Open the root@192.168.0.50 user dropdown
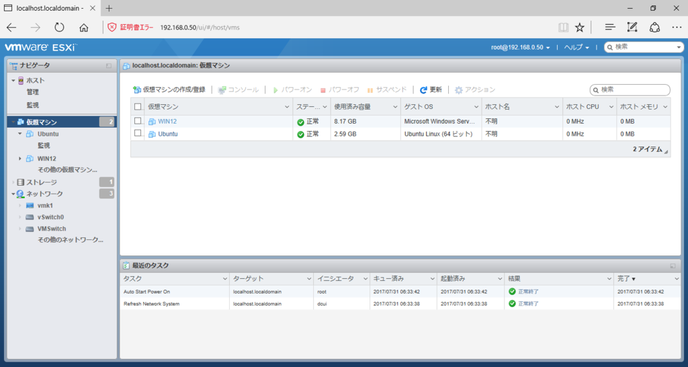This screenshot has width=688, height=367. coord(521,48)
